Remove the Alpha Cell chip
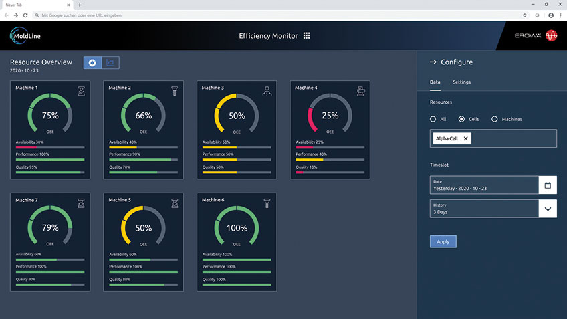The height and width of the screenshot is (319, 567). pos(466,138)
